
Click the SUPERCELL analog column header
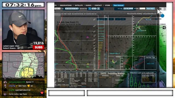tap(106, 76)
